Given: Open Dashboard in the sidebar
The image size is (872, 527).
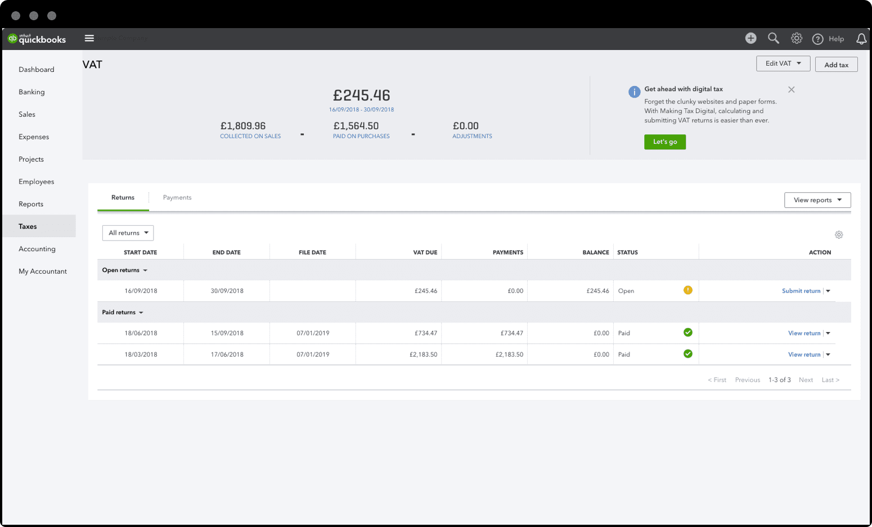Looking at the screenshot, I should click(37, 70).
